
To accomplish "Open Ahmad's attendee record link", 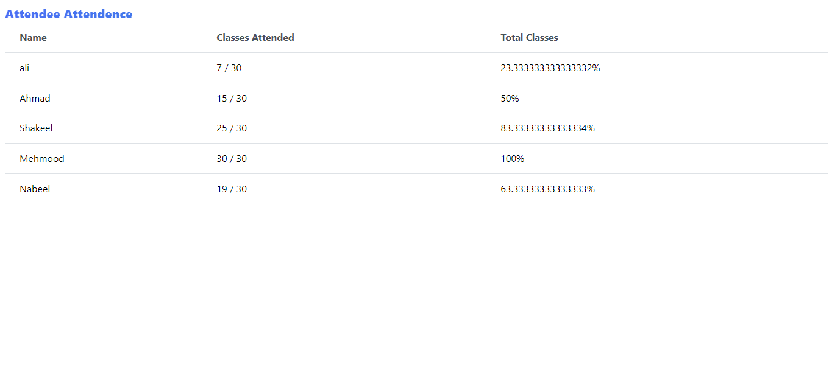I will [35, 98].
